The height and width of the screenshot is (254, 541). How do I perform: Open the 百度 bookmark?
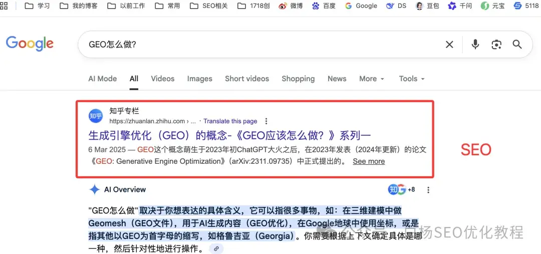click(x=324, y=6)
